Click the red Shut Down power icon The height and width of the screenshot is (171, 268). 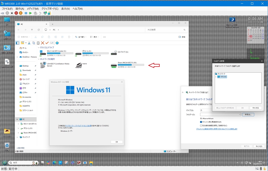coord(16,13)
